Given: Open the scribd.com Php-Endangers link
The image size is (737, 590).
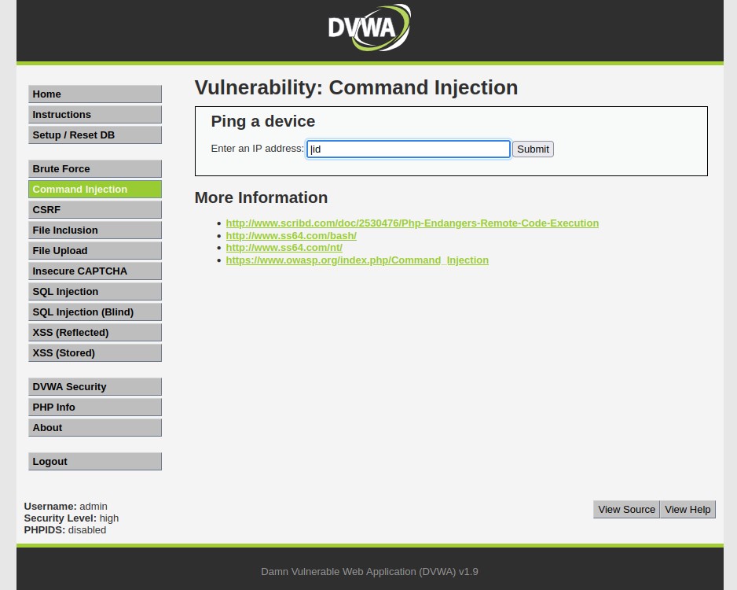Looking at the screenshot, I should pos(412,223).
